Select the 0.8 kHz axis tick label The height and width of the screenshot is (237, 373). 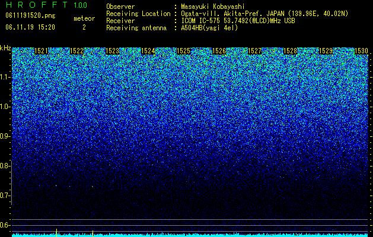pos(5,166)
